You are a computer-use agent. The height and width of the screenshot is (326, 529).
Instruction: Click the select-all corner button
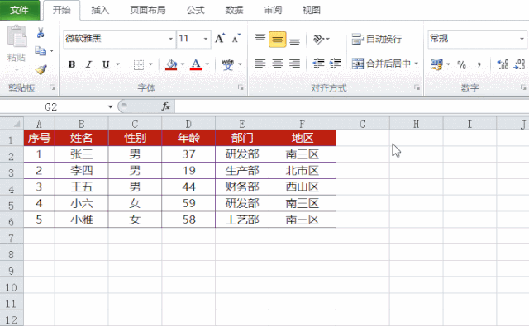click(12, 124)
